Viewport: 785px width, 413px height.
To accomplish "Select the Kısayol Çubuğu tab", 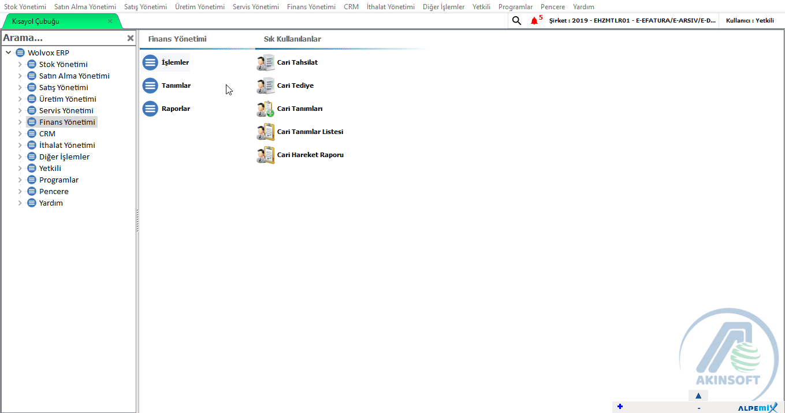I will click(x=36, y=21).
